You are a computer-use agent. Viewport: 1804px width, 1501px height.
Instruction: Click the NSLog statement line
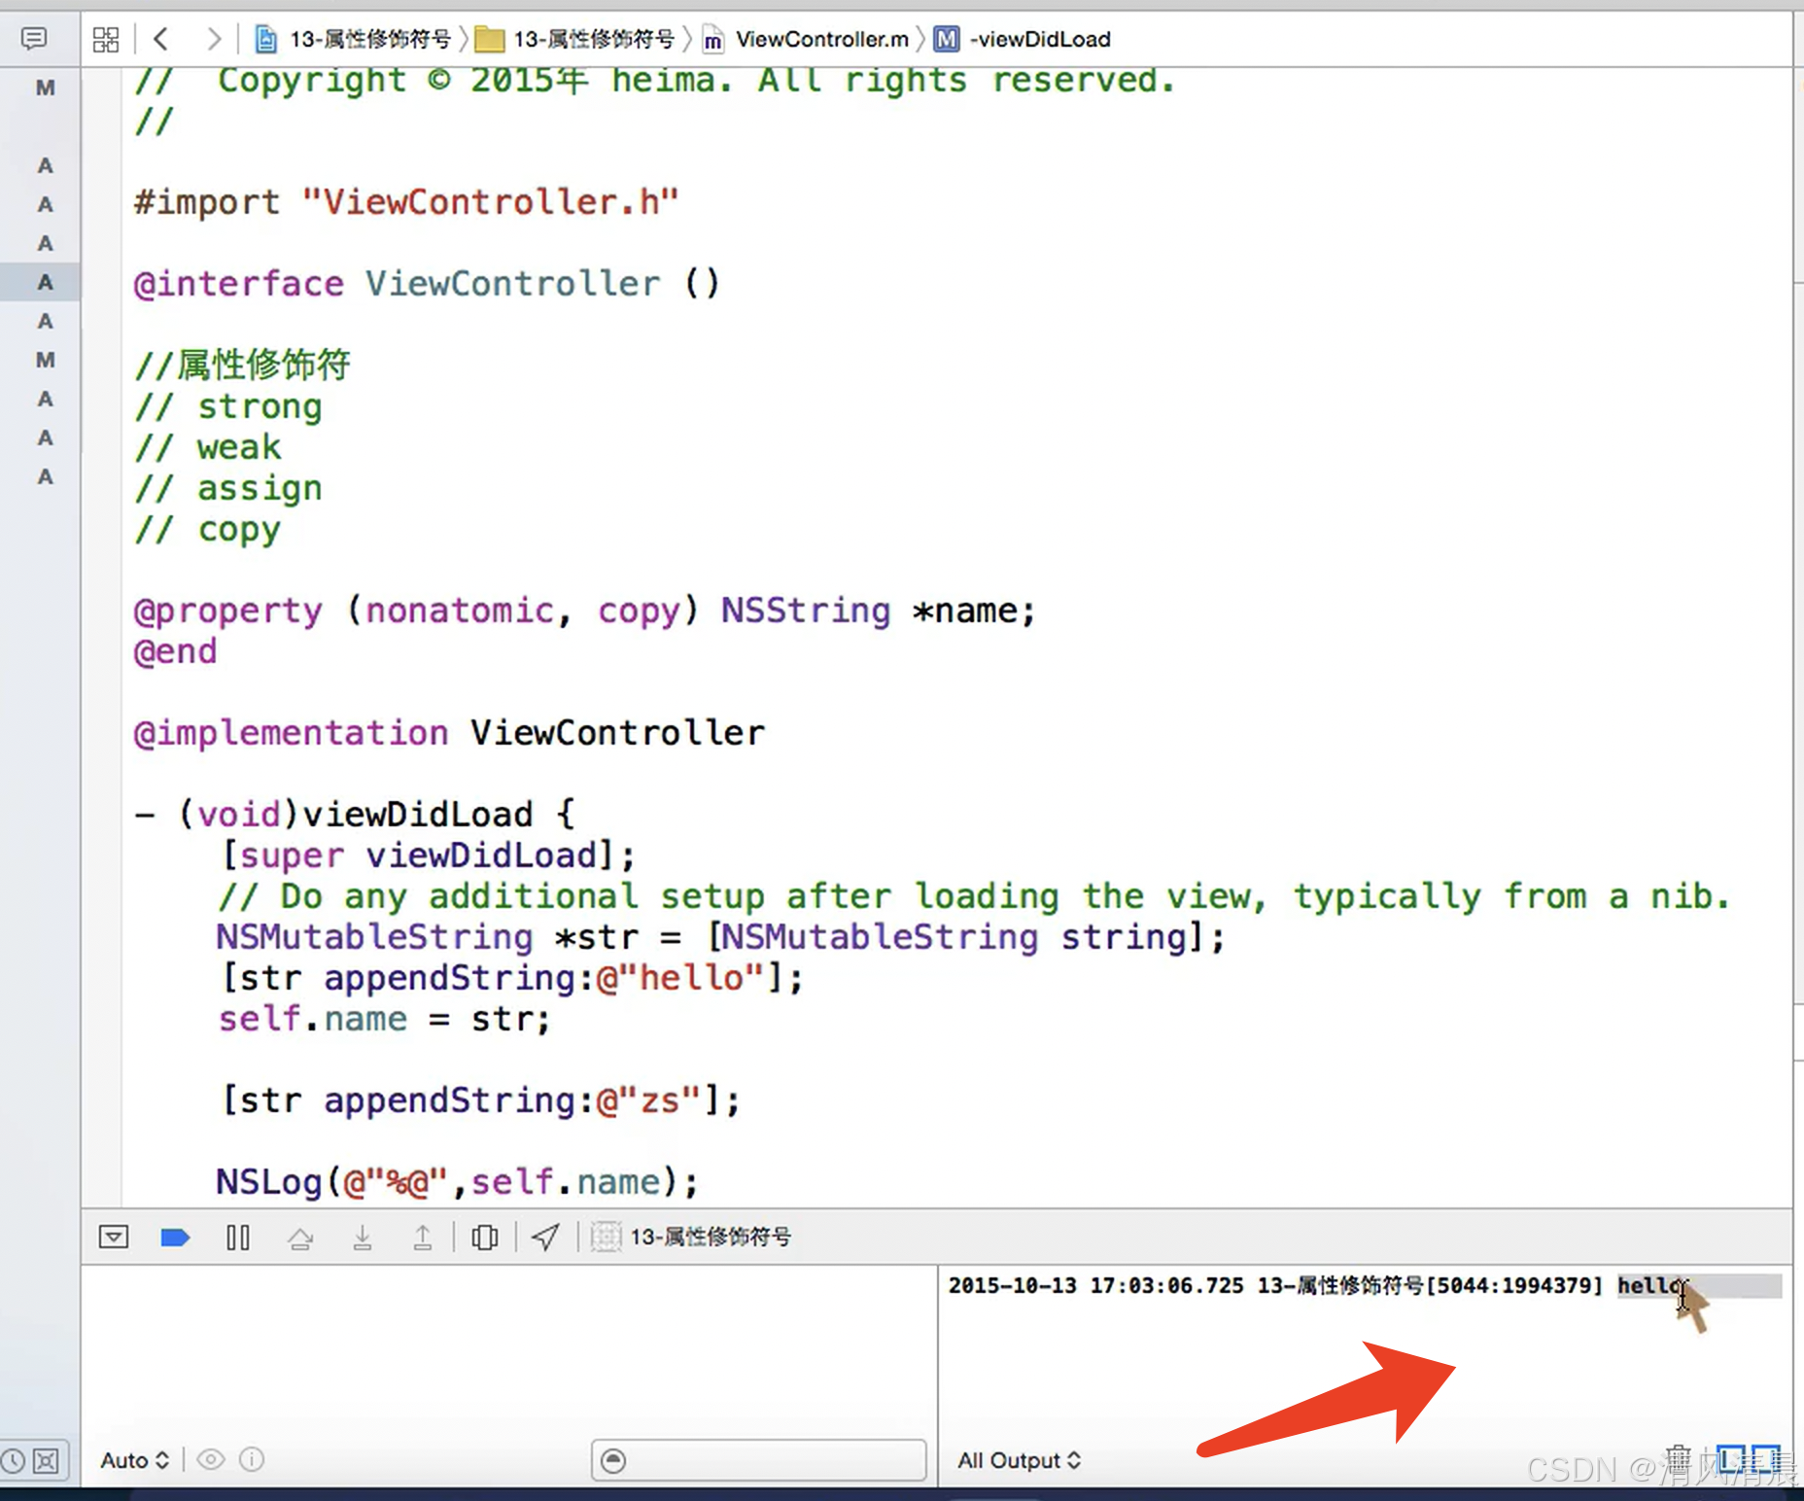457,1182
